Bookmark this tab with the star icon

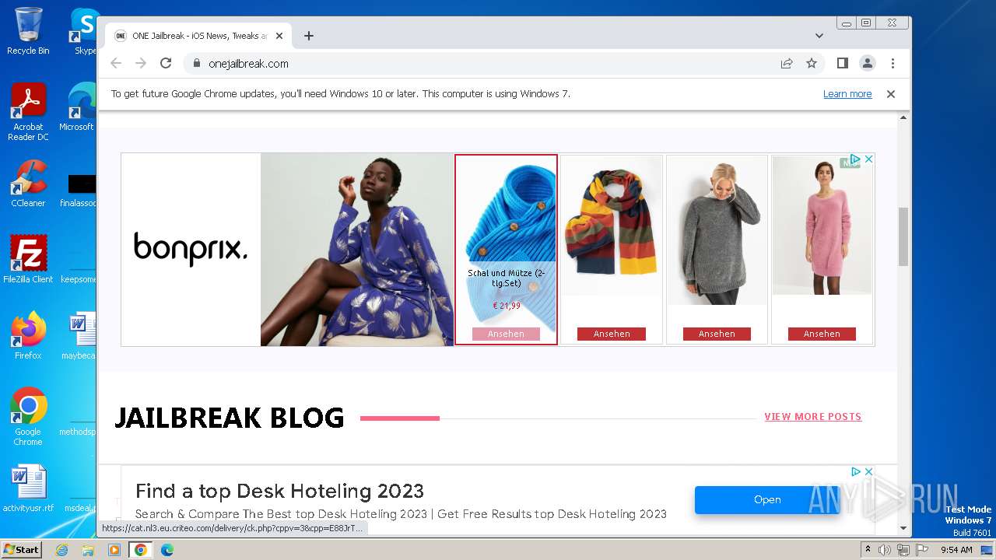(x=812, y=64)
